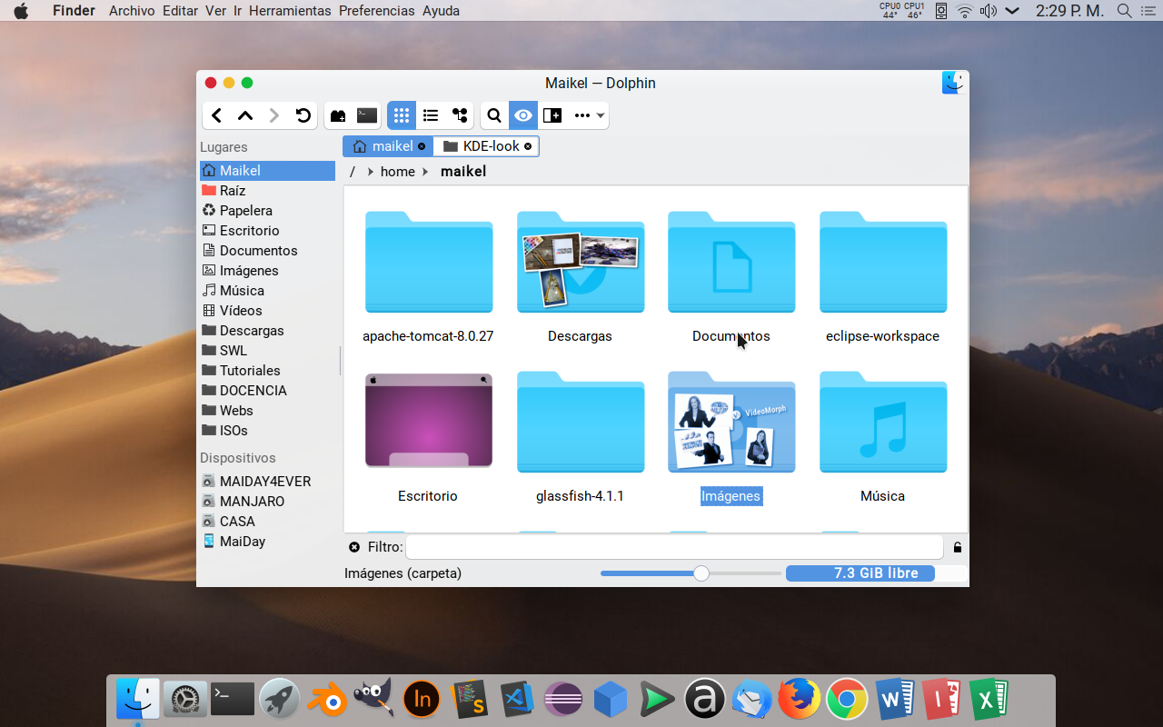Select the Descargas folder thumbnail
The image size is (1163, 727).
pos(580,264)
